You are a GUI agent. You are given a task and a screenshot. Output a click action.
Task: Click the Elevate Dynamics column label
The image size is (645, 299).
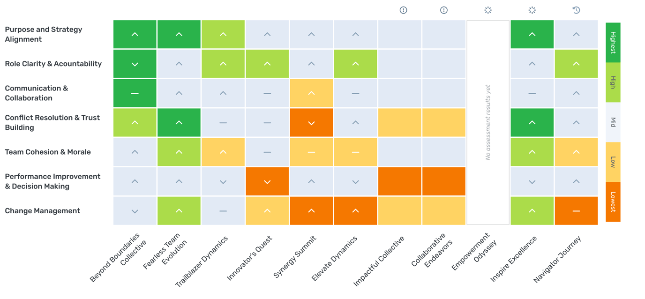click(x=335, y=258)
